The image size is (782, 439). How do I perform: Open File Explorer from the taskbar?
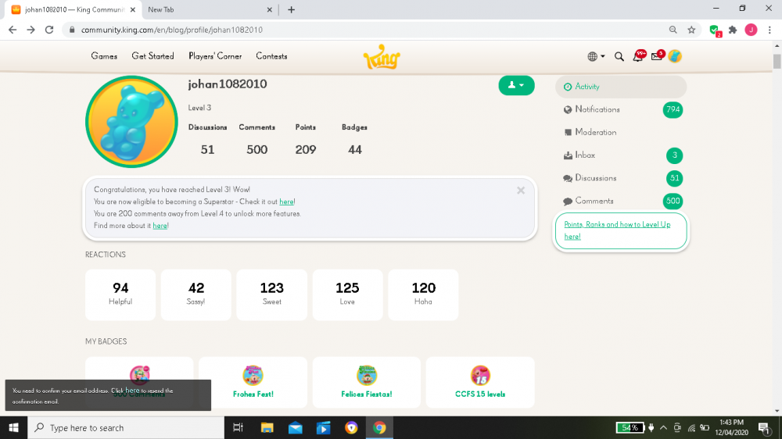[x=267, y=427]
